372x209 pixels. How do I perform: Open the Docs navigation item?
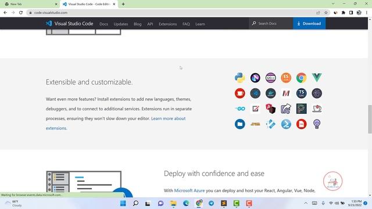(x=103, y=24)
